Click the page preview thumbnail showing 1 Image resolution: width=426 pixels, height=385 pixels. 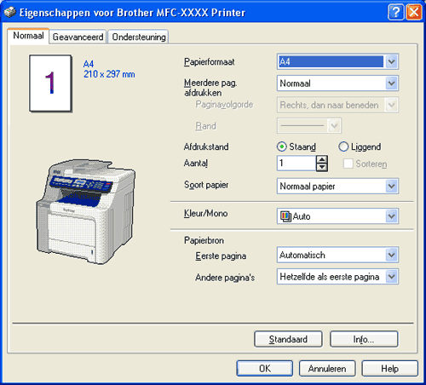pos(50,83)
